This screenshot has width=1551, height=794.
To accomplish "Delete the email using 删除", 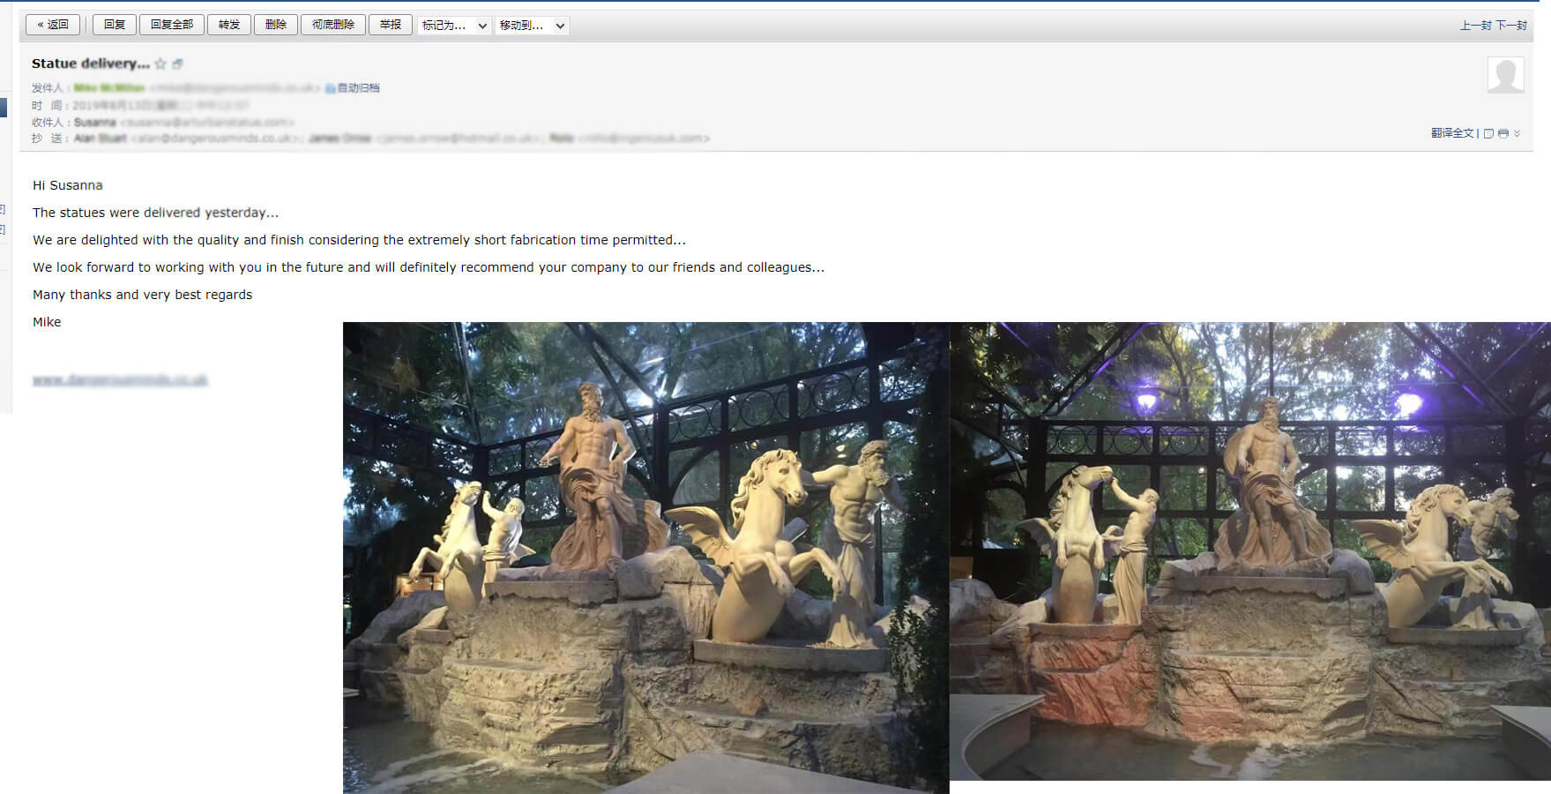I will coord(276,25).
